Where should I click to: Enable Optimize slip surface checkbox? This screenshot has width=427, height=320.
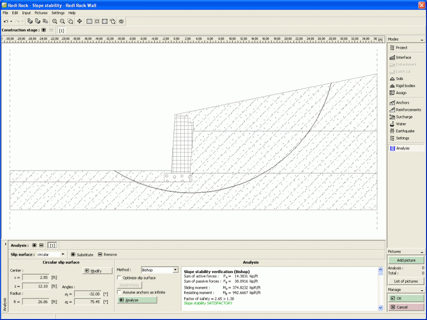point(119,278)
